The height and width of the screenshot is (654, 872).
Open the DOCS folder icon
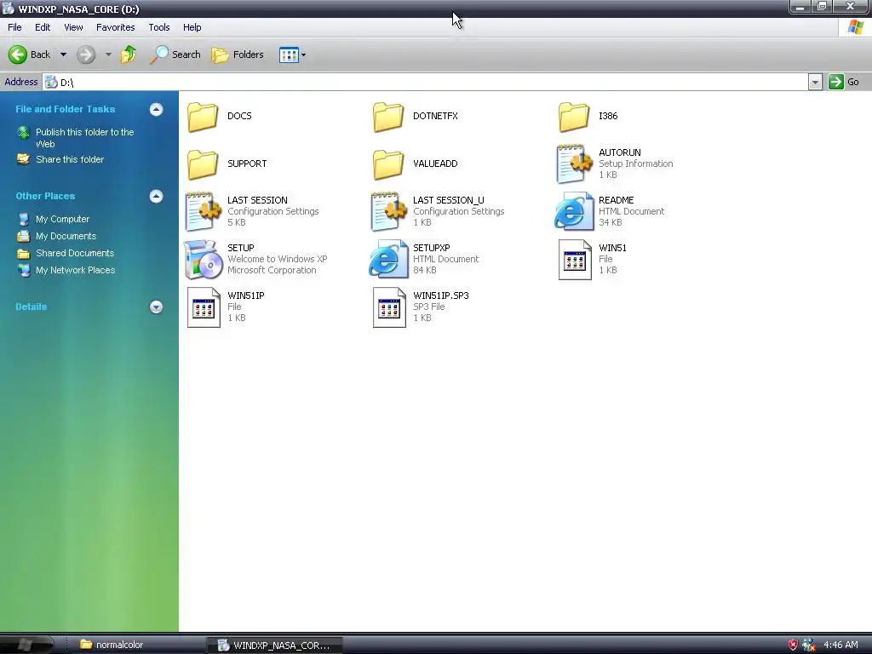203,117
